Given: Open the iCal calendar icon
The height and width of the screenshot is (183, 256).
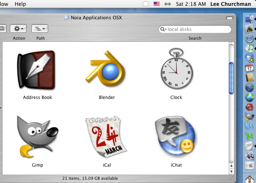Looking at the screenshot, I should tap(106, 138).
